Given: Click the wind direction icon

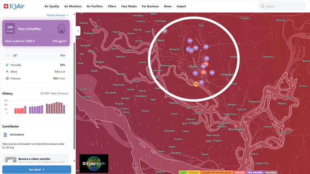Looking at the screenshot, I should coord(7,72).
